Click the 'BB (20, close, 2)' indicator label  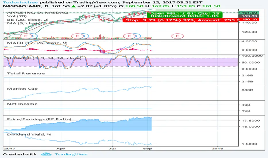click(28, 20)
